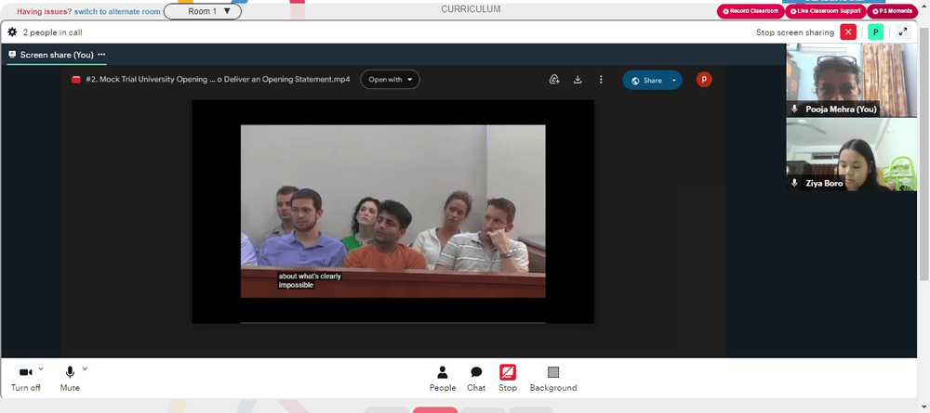Open the People panel
Image resolution: width=930 pixels, height=413 pixels.
[443, 379]
